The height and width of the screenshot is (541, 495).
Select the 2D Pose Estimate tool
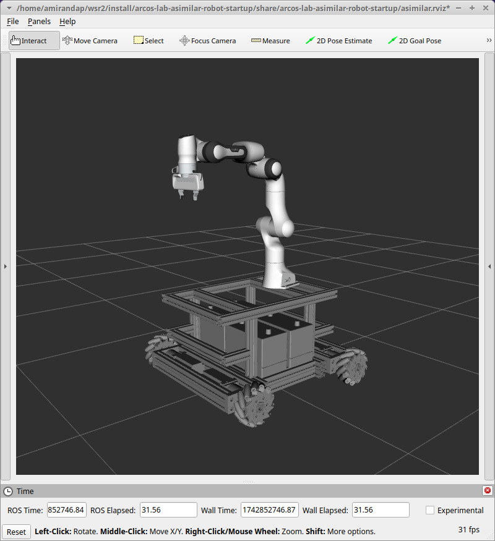coord(339,41)
